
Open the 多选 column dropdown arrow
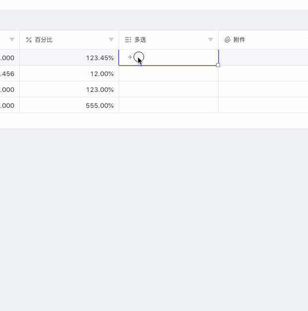211,40
